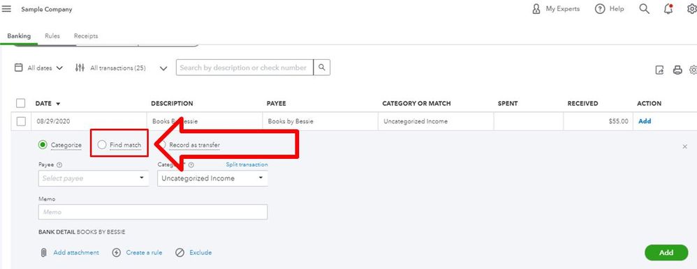The height and width of the screenshot is (269, 697).
Task: Switch to the Rules tab
Action: [52, 36]
